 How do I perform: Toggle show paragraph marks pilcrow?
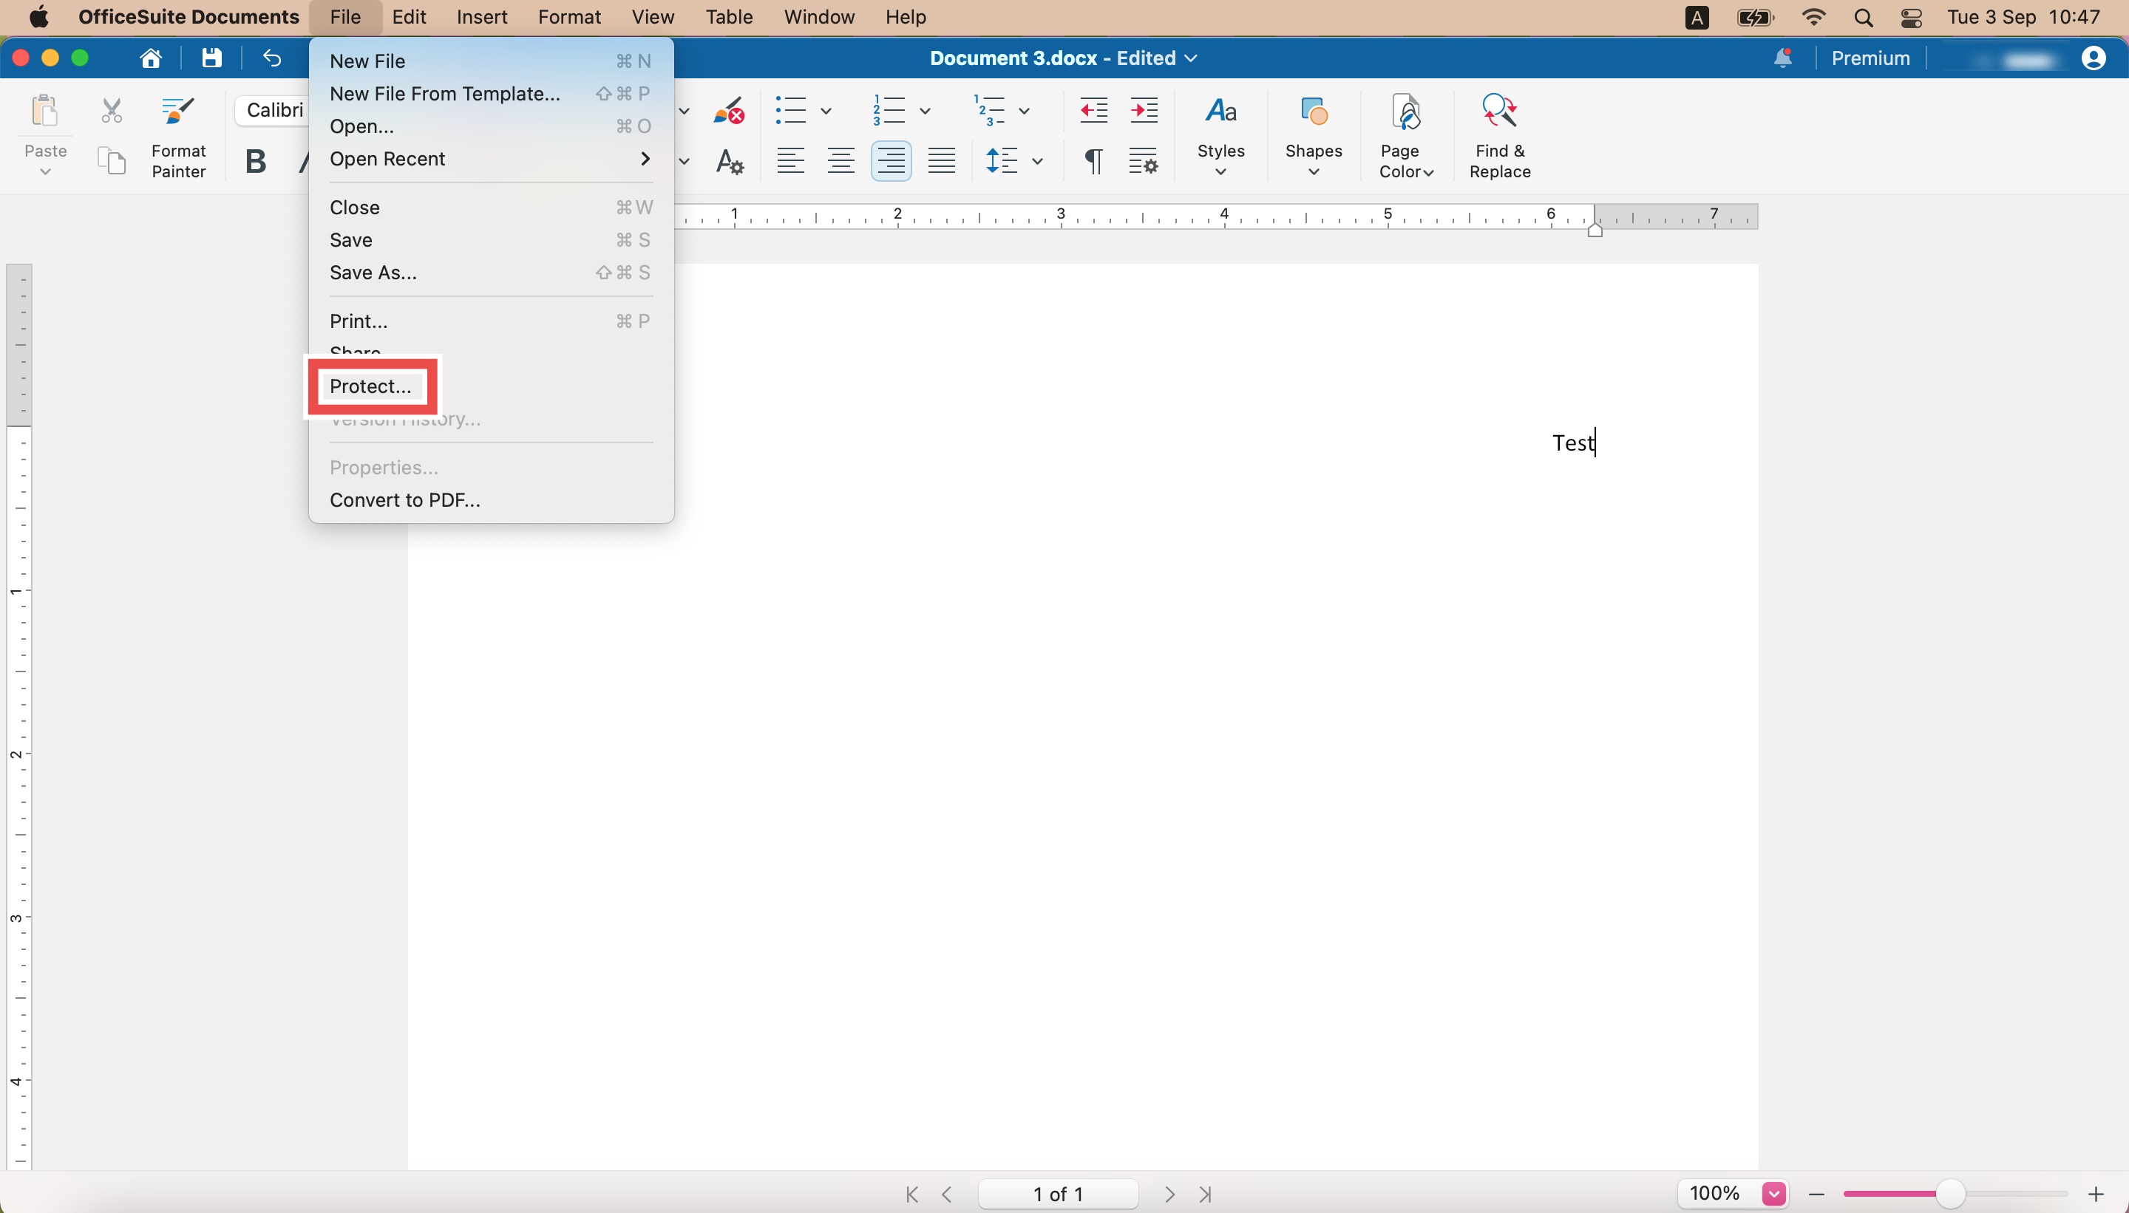point(1093,161)
